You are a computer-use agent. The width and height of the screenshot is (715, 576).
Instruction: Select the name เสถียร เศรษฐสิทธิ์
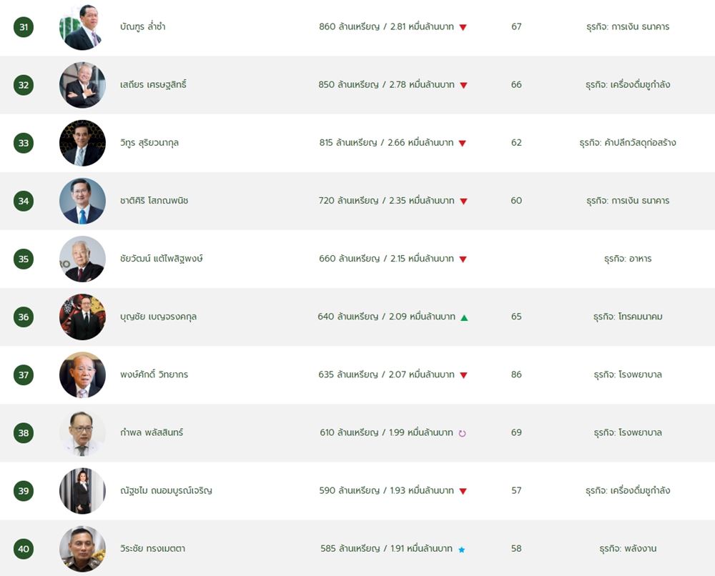(153, 85)
